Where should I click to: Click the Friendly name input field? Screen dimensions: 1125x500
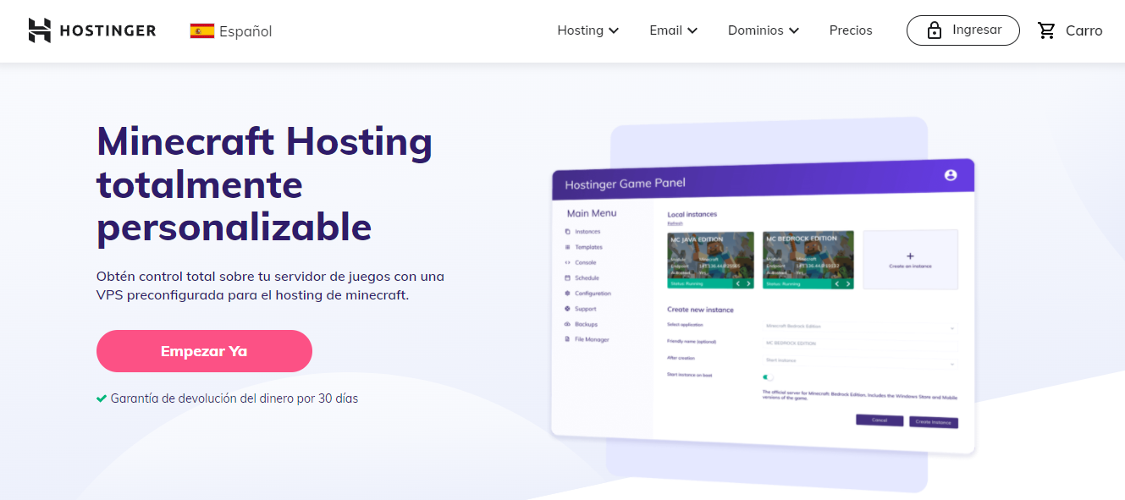pyautogui.click(x=859, y=343)
